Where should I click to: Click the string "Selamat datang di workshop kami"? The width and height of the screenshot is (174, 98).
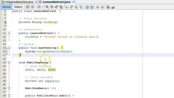(70, 37)
